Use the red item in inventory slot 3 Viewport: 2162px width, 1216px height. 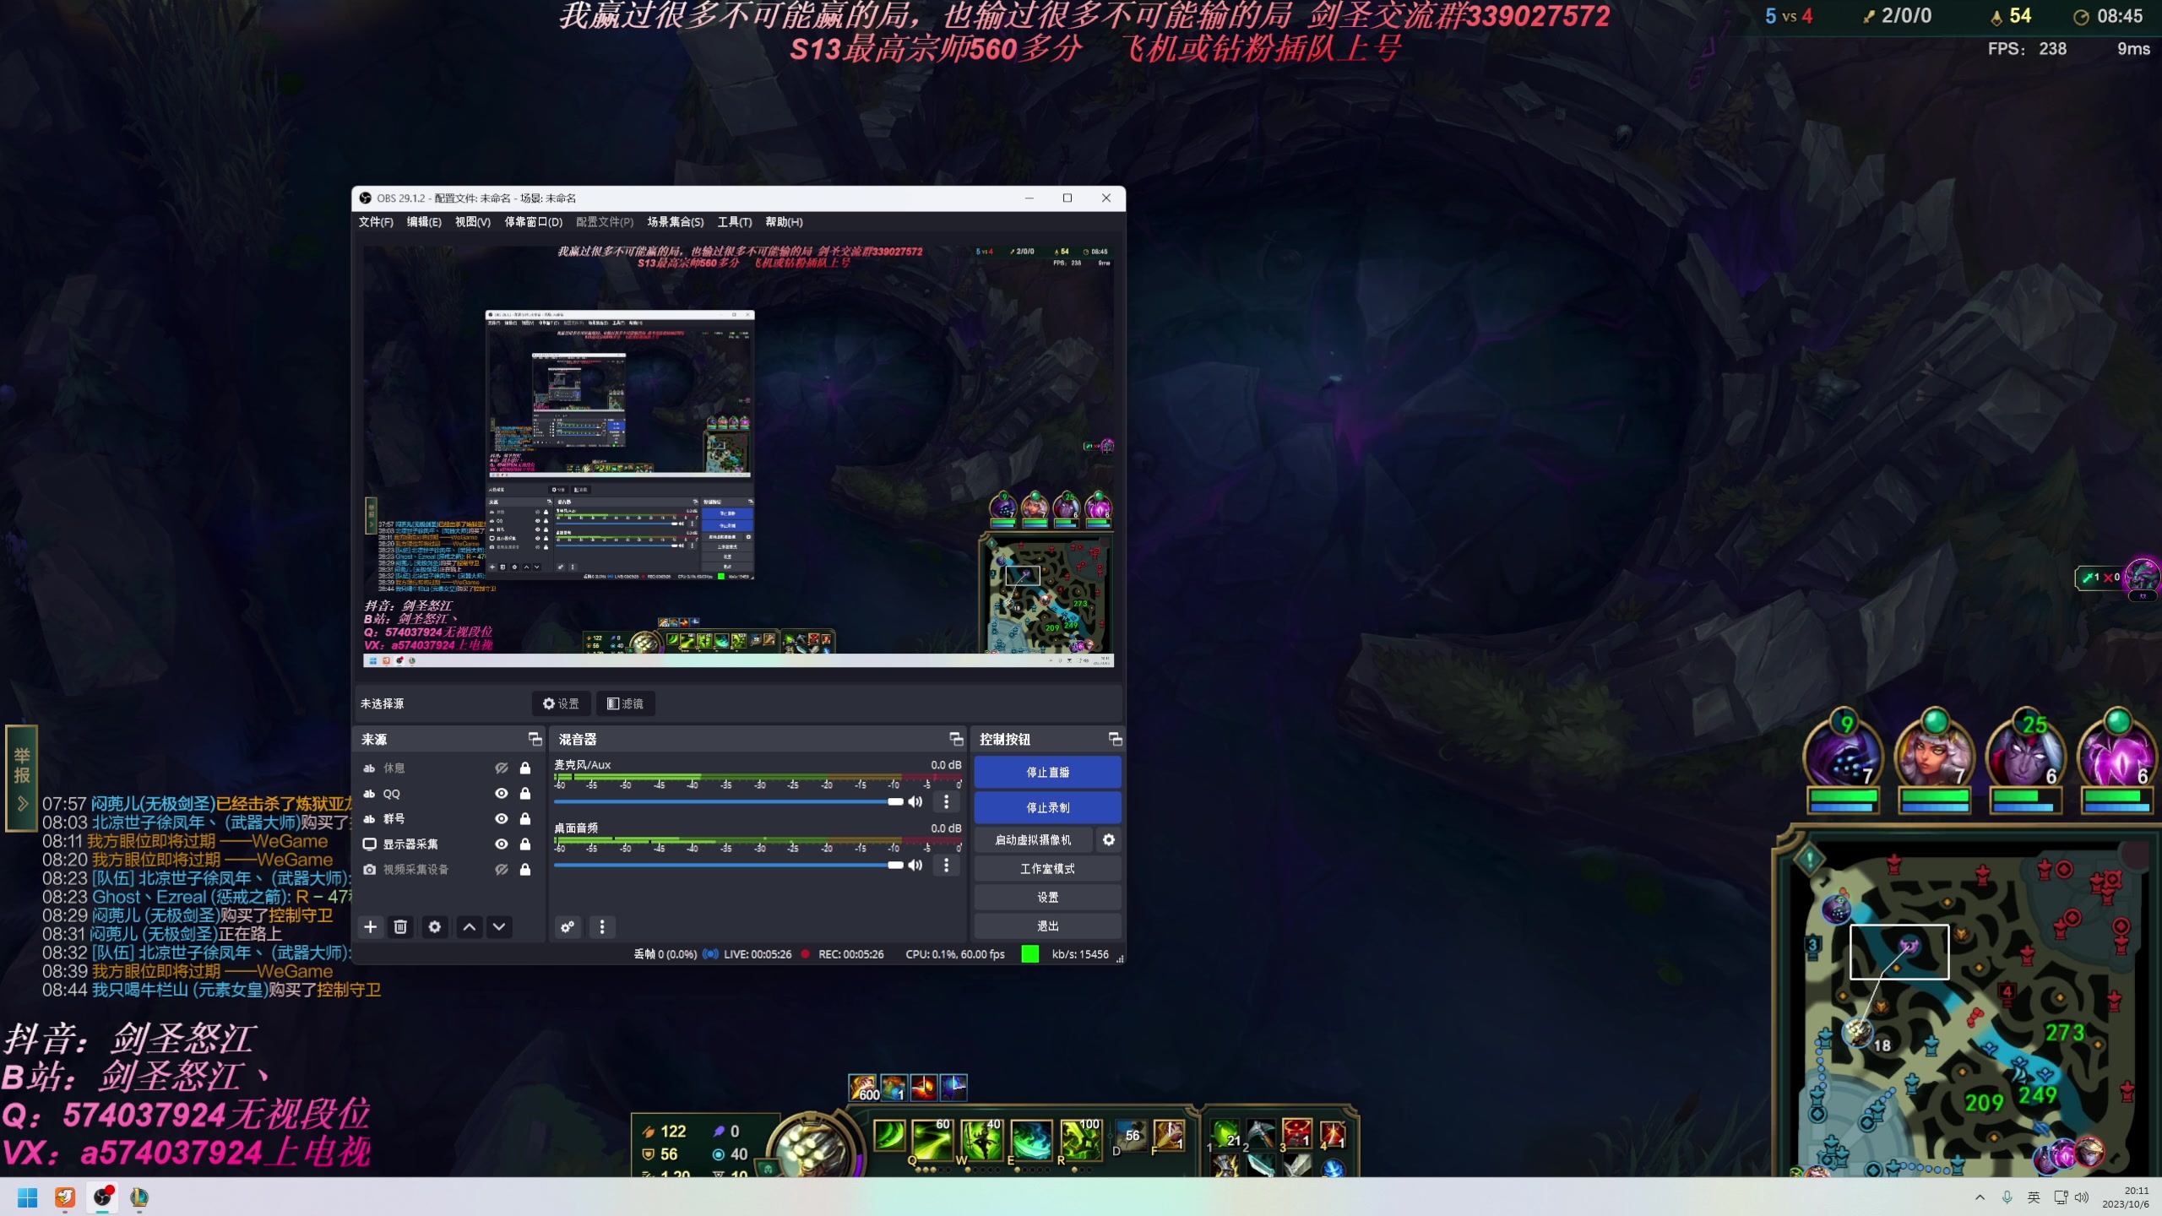1297,1134
